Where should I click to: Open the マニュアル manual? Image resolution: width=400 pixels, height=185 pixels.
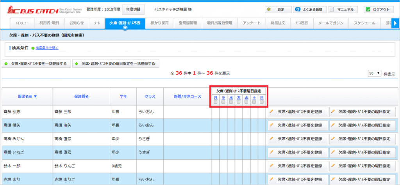point(343,10)
